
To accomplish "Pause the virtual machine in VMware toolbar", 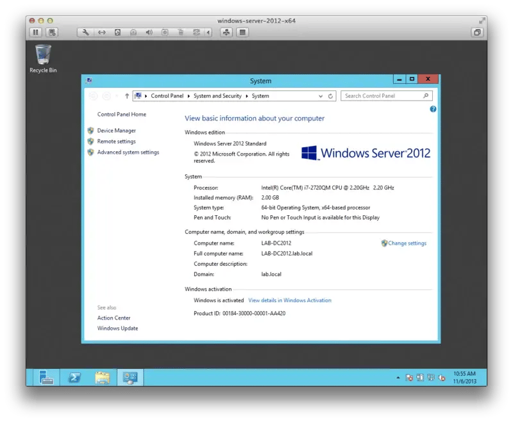I will pyautogui.click(x=36, y=32).
